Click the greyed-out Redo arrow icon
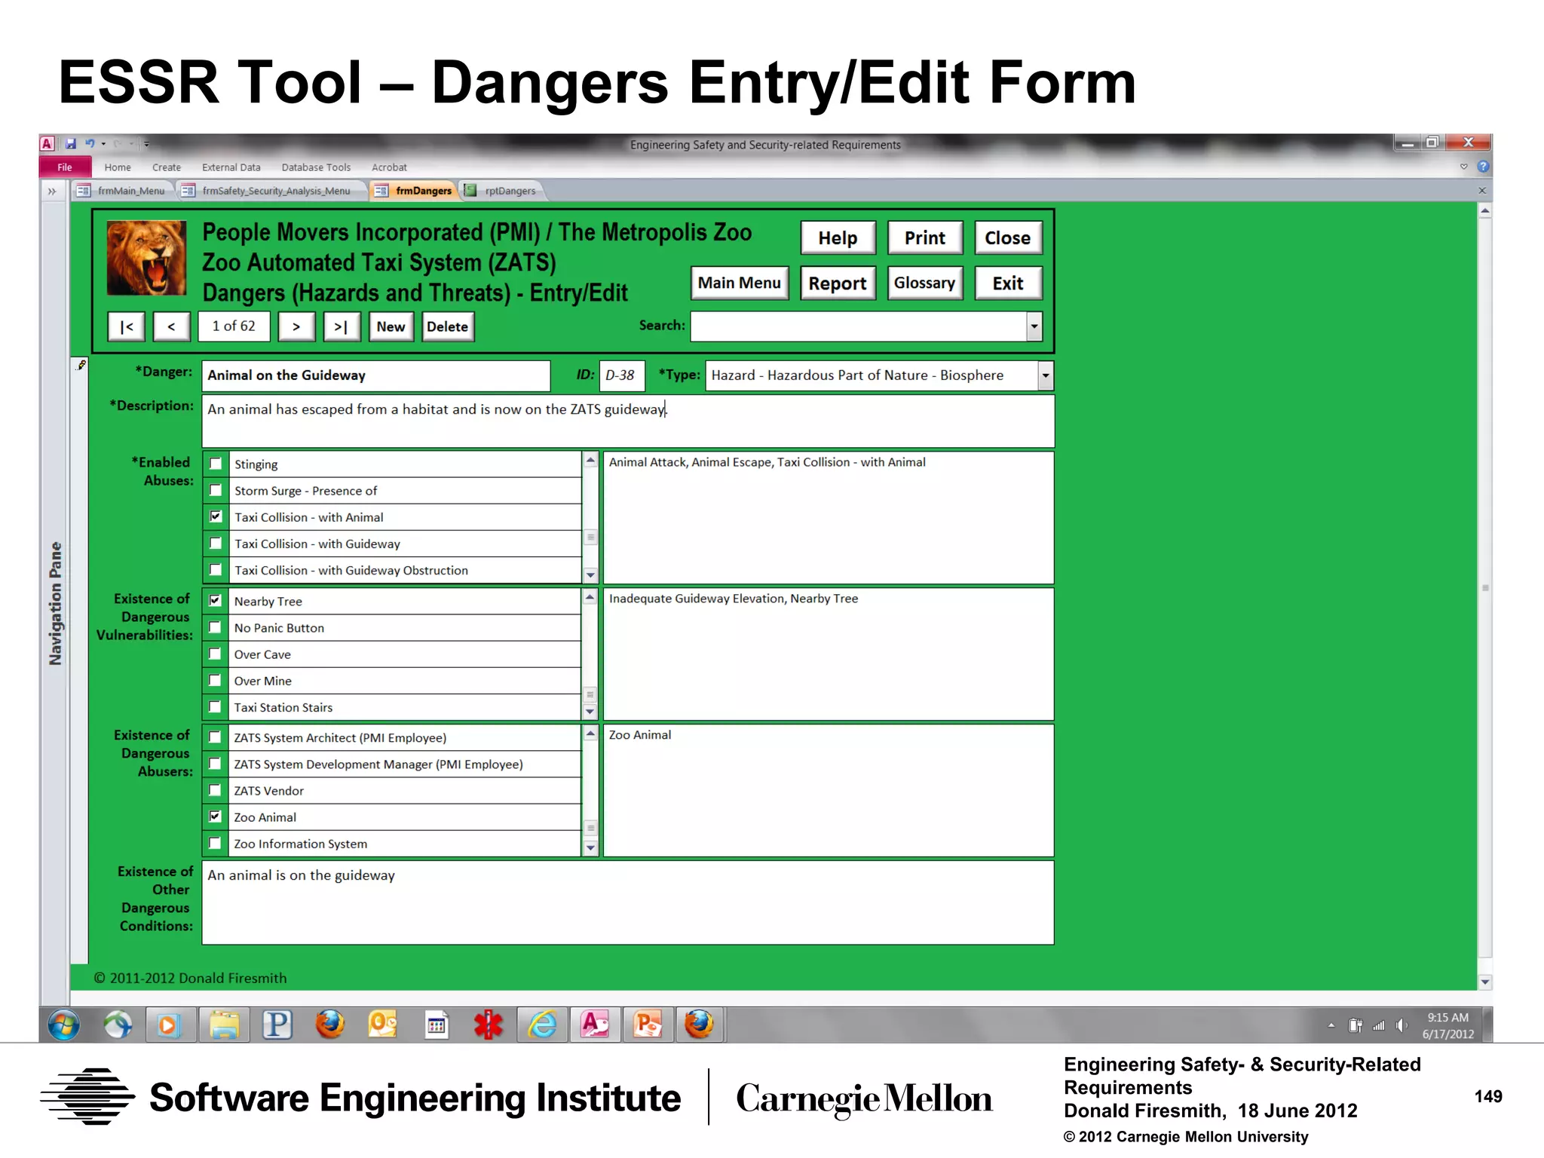The width and height of the screenshot is (1544, 1158). pos(118,143)
